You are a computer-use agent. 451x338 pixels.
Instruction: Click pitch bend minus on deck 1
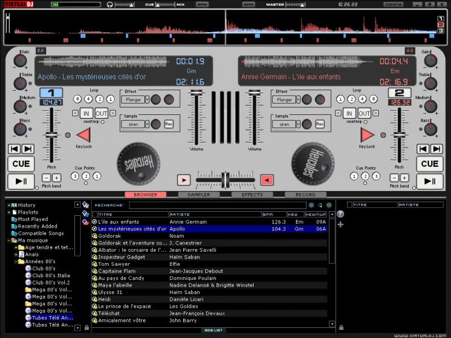coord(46,178)
